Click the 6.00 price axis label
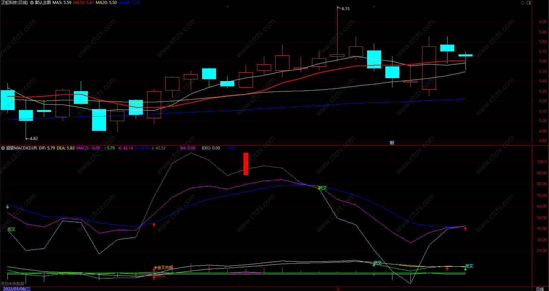The height and width of the screenshot is (291, 549). click(543, 22)
